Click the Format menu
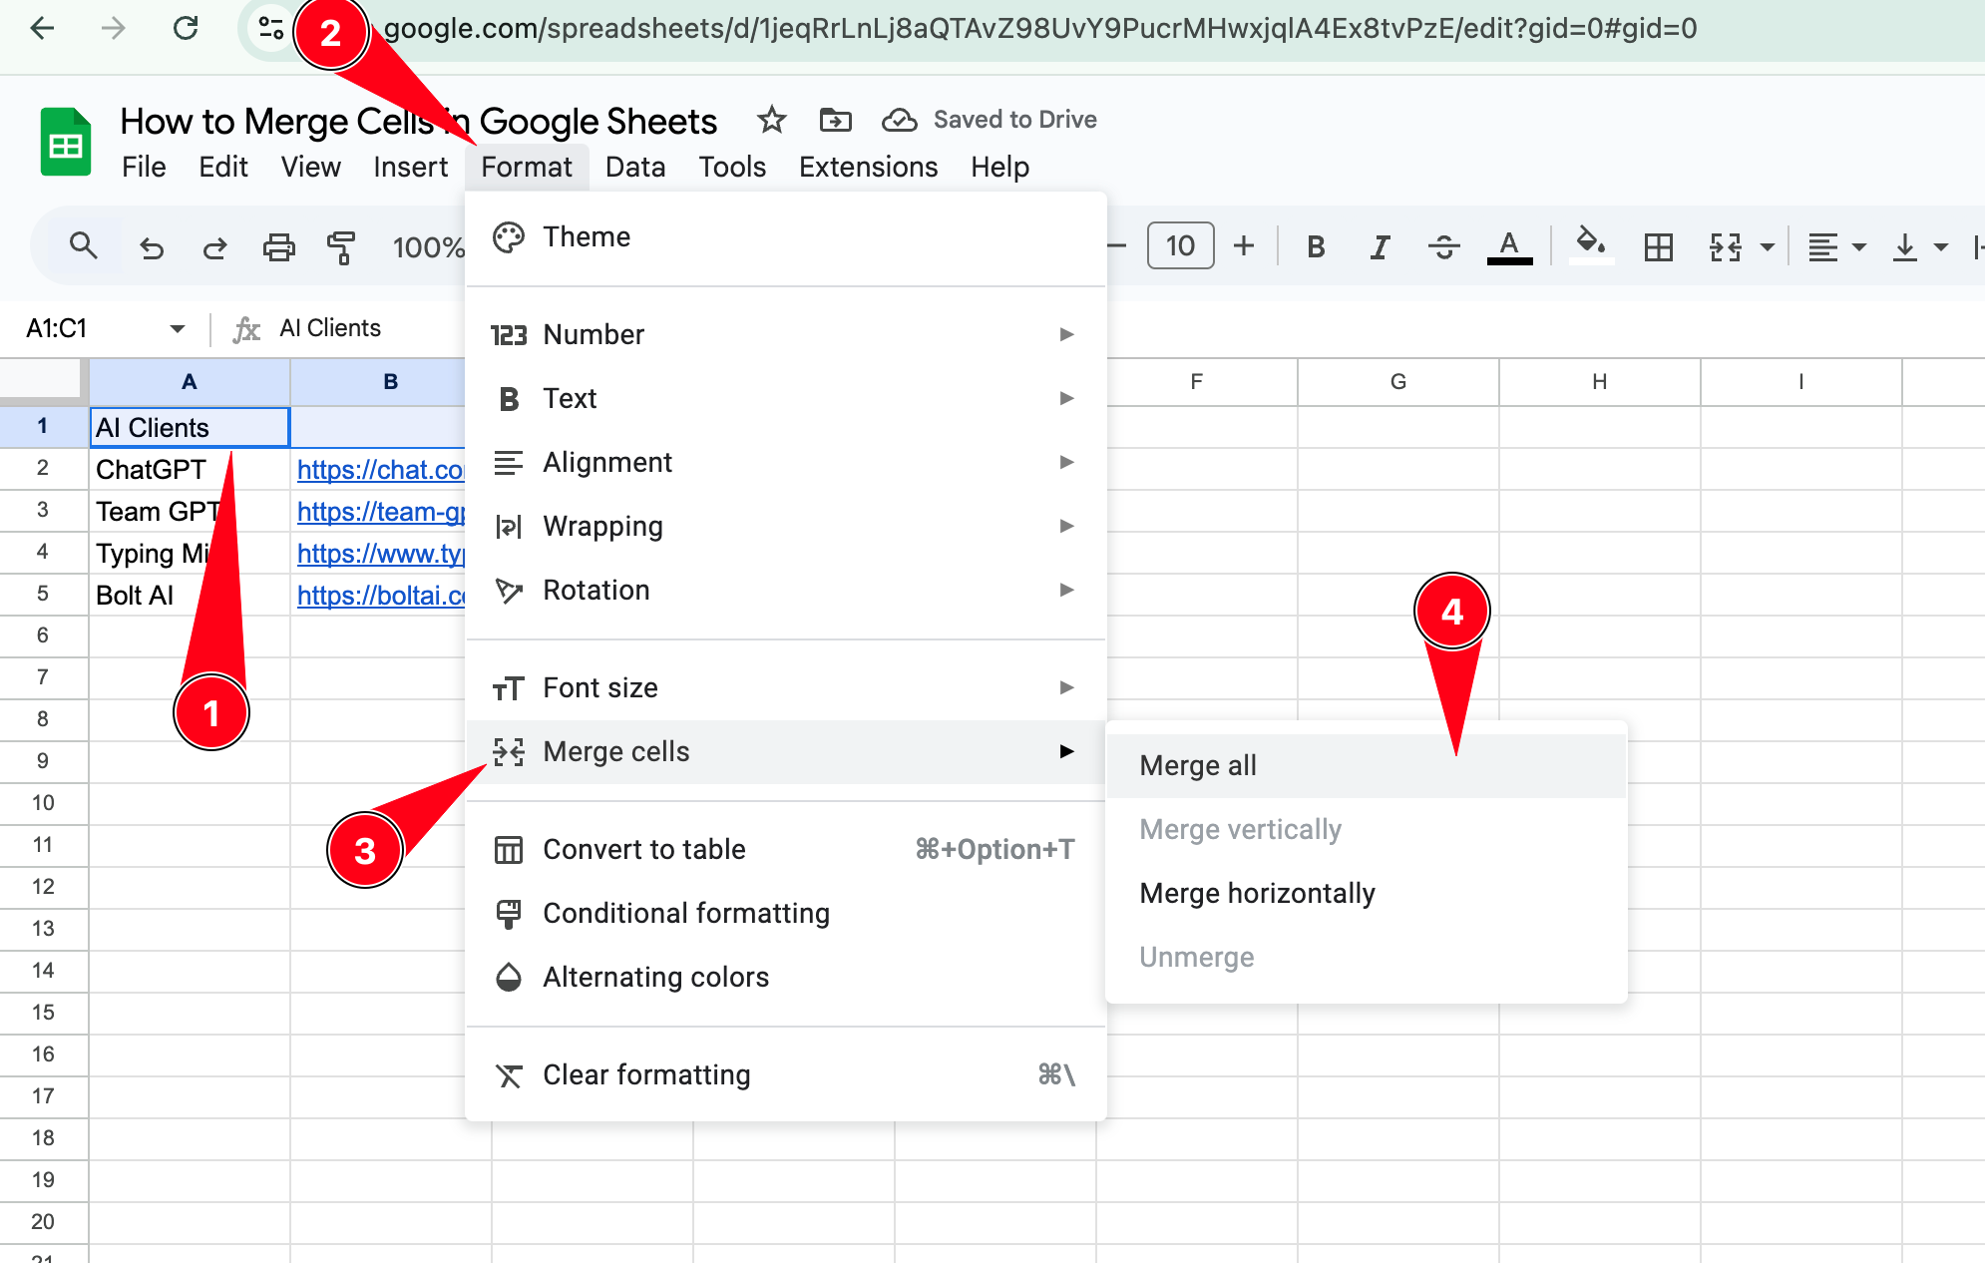1985x1263 pixels. coord(527,167)
